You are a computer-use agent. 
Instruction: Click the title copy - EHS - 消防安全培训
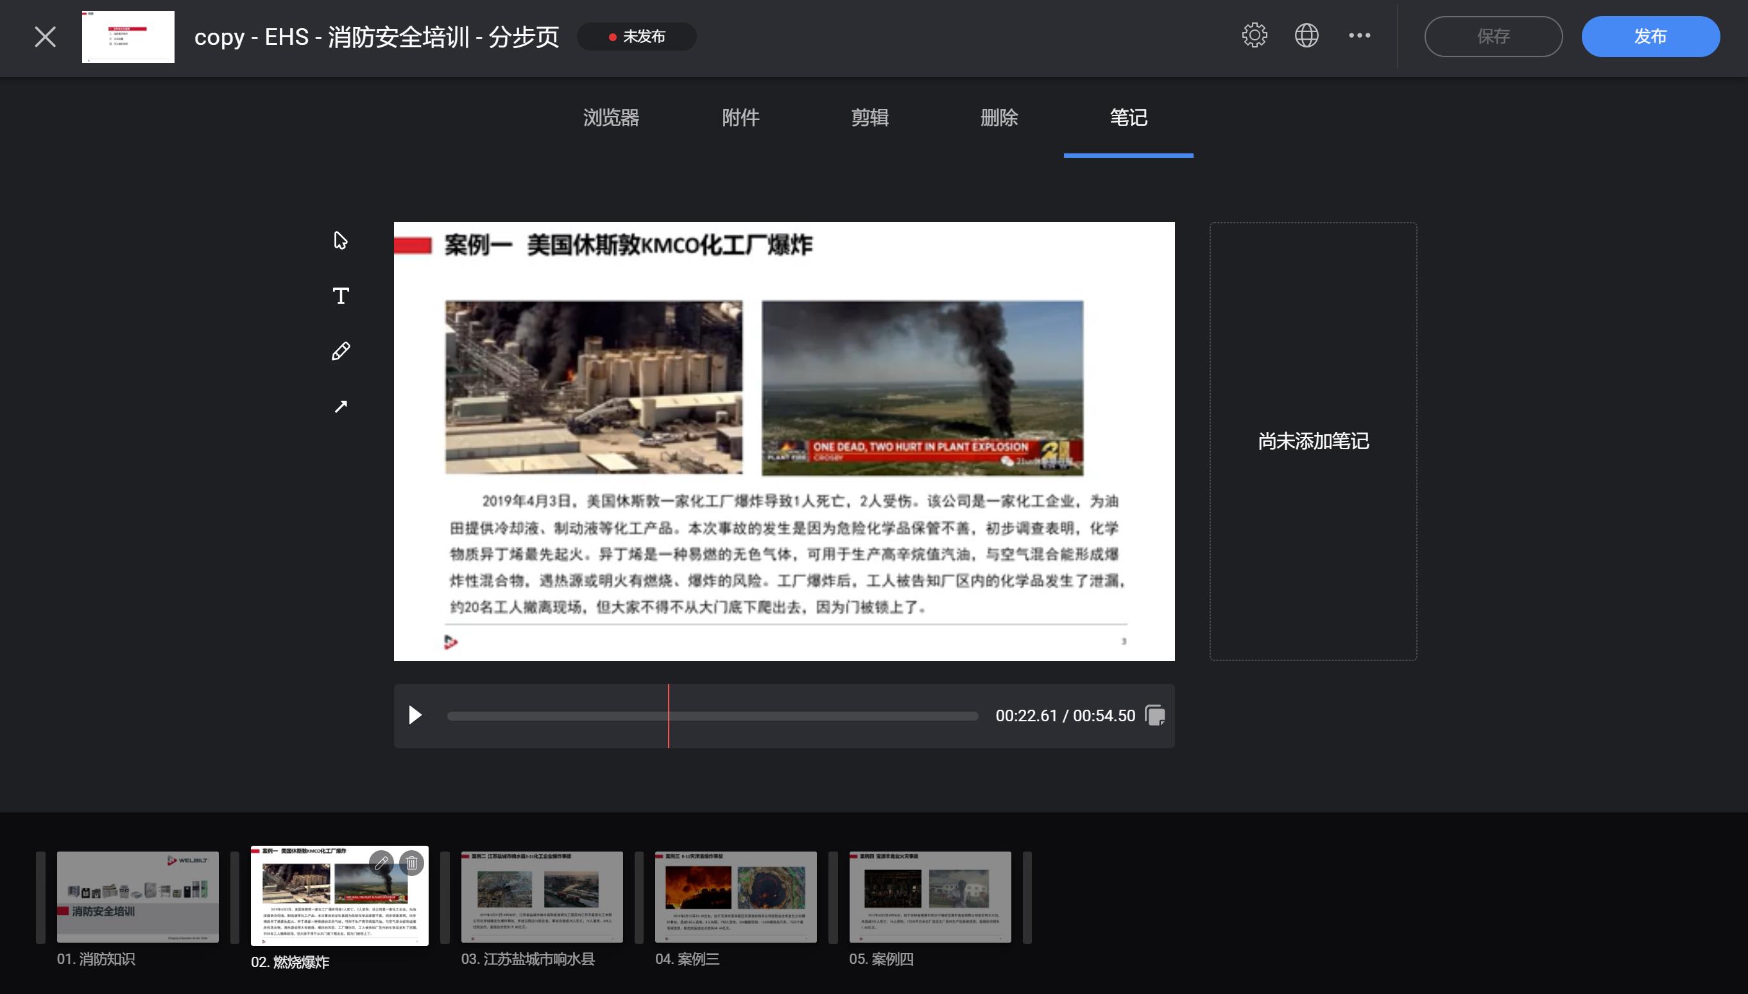point(377,36)
